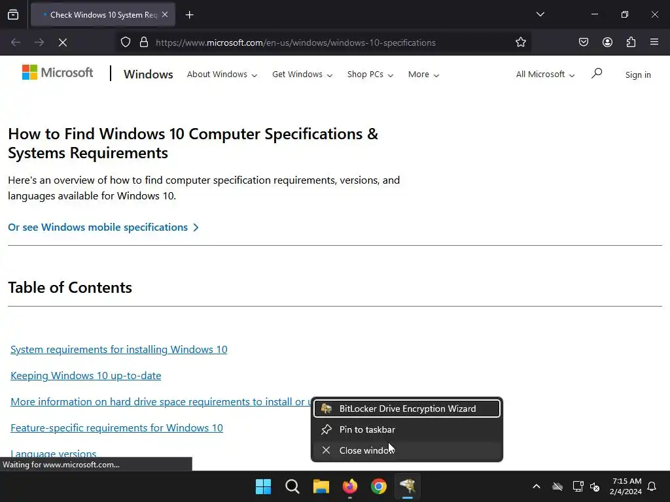Screen dimensions: 670x502
Task: Open System requirements for installing Windows 10
Action: point(119,350)
